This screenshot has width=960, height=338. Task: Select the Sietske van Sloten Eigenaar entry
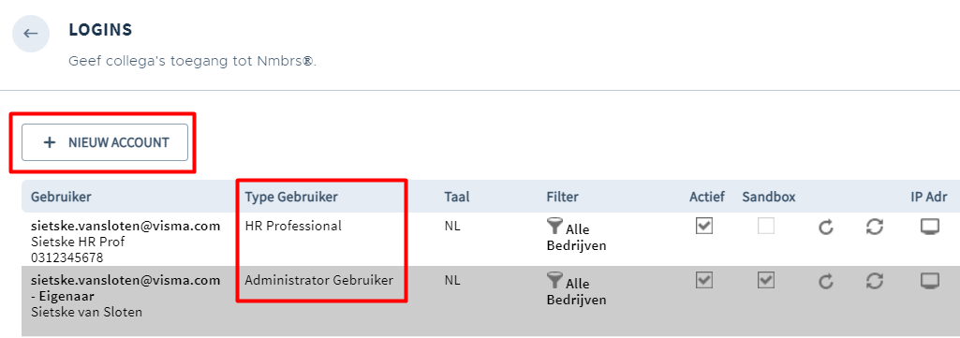point(126,296)
